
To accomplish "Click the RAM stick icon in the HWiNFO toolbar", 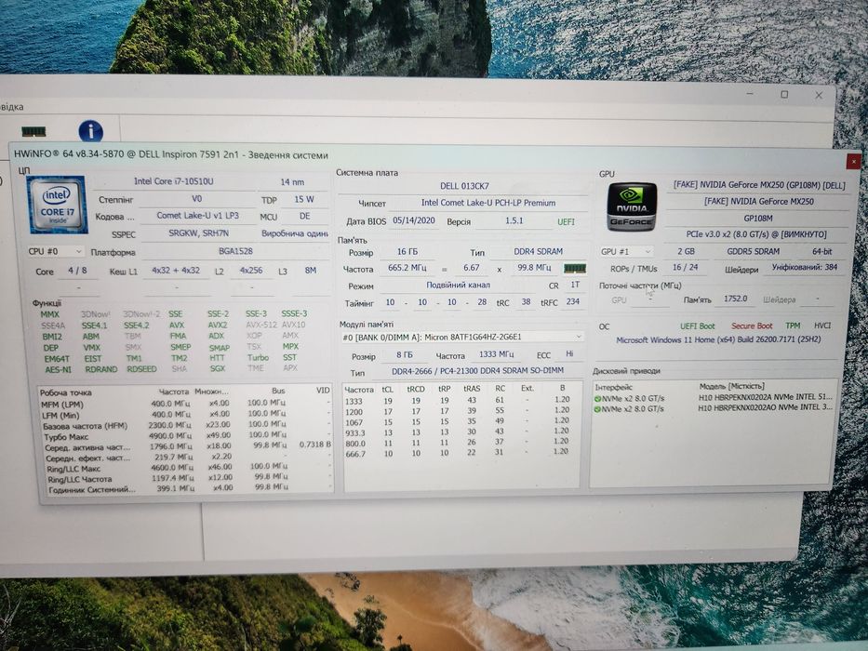I will [x=33, y=131].
